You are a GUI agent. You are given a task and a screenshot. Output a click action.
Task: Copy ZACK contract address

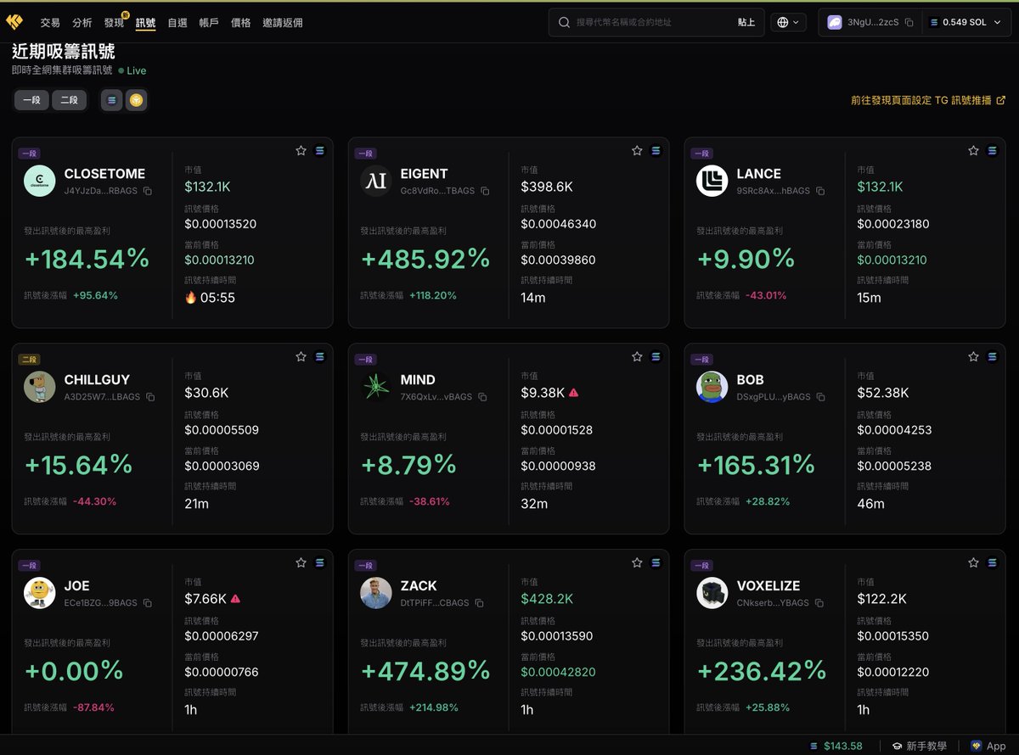[479, 603]
